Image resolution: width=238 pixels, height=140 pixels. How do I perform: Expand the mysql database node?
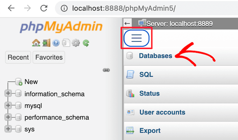click(x=8, y=105)
